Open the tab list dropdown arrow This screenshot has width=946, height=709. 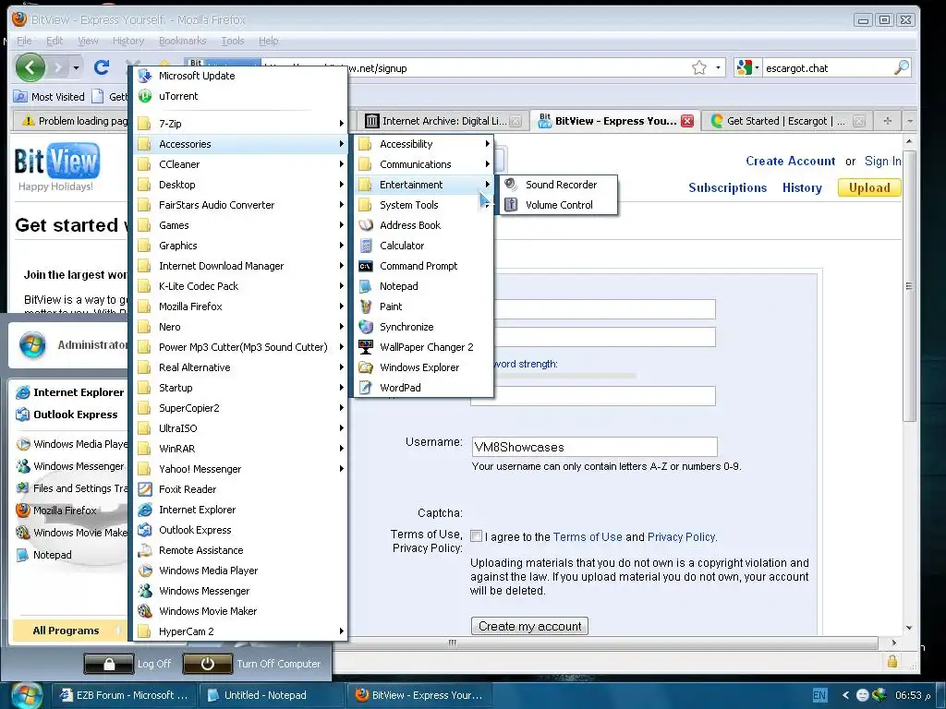pyautogui.click(x=909, y=121)
